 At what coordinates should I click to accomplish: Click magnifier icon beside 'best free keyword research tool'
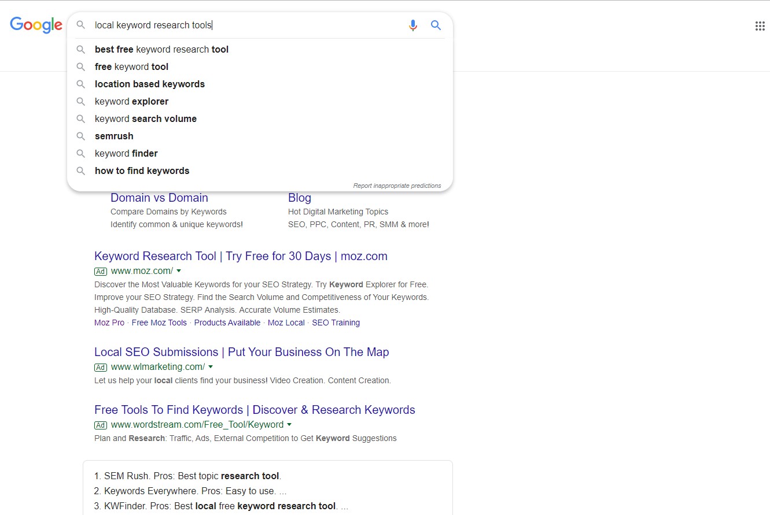click(x=81, y=50)
